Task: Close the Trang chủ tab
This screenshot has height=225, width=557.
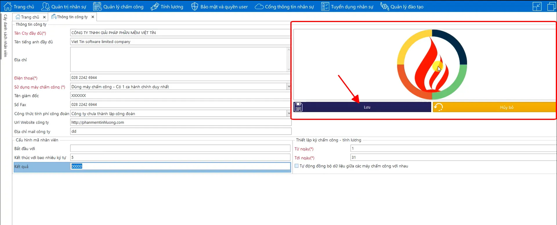Action: tap(44, 17)
